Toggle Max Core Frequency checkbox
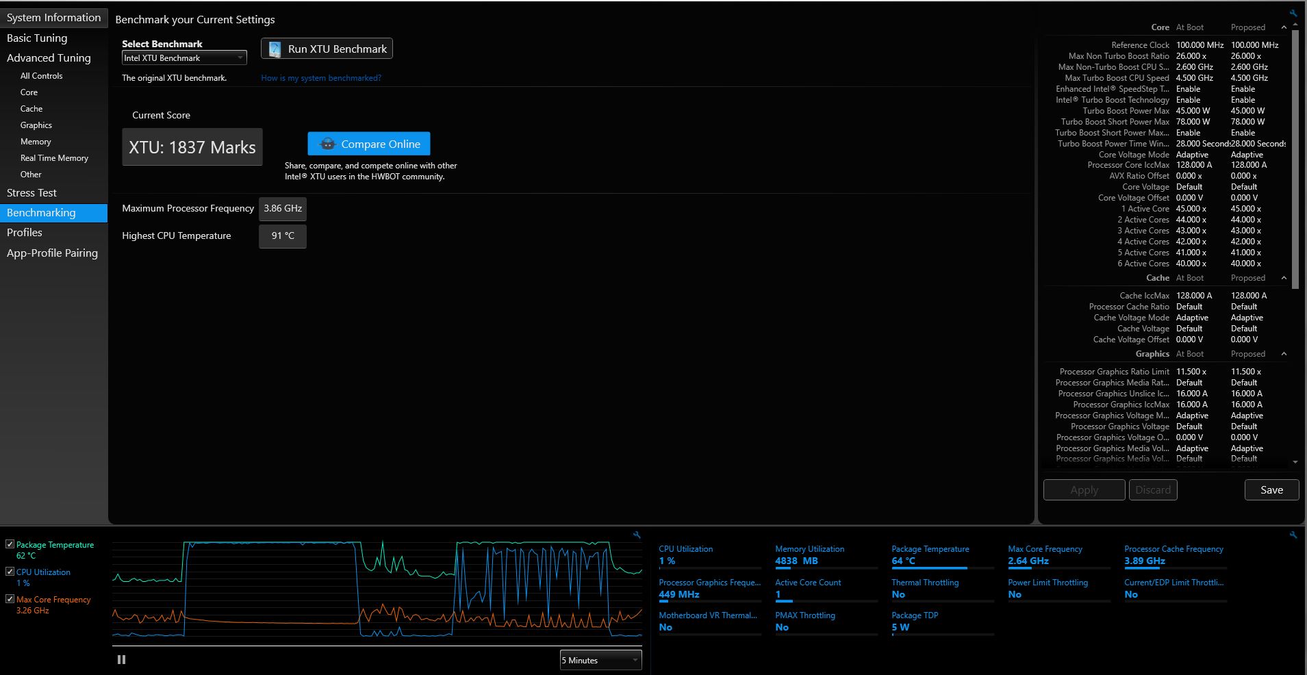This screenshot has height=675, width=1307. coord(10,599)
